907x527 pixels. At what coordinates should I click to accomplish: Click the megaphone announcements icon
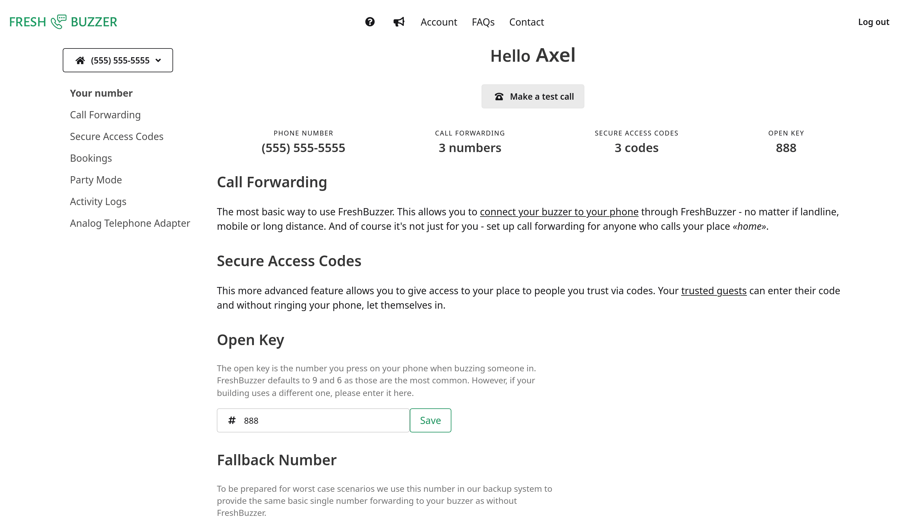click(x=399, y=22)
